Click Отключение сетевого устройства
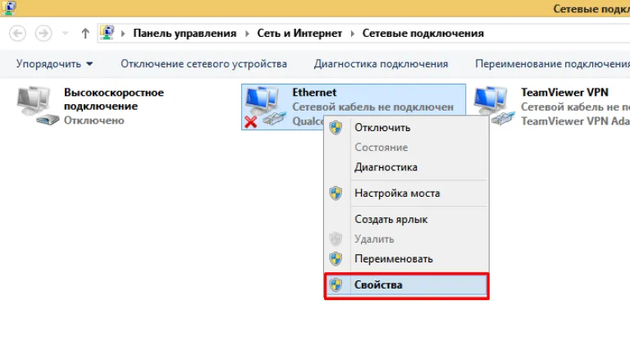 point(203,64)
